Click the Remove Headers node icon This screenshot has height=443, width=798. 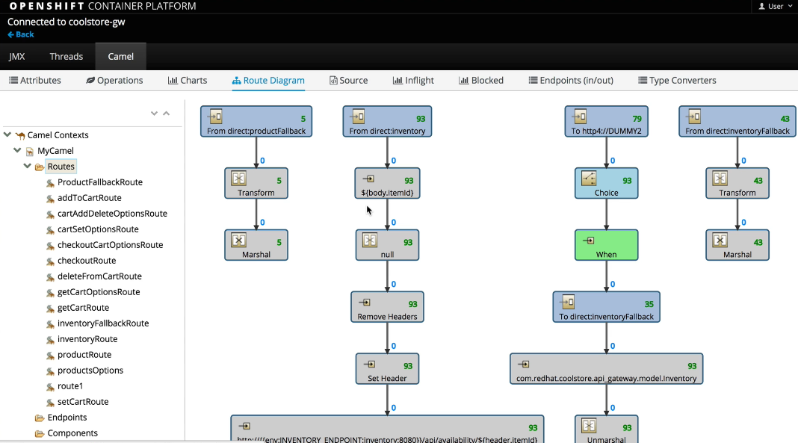(365, 303)
